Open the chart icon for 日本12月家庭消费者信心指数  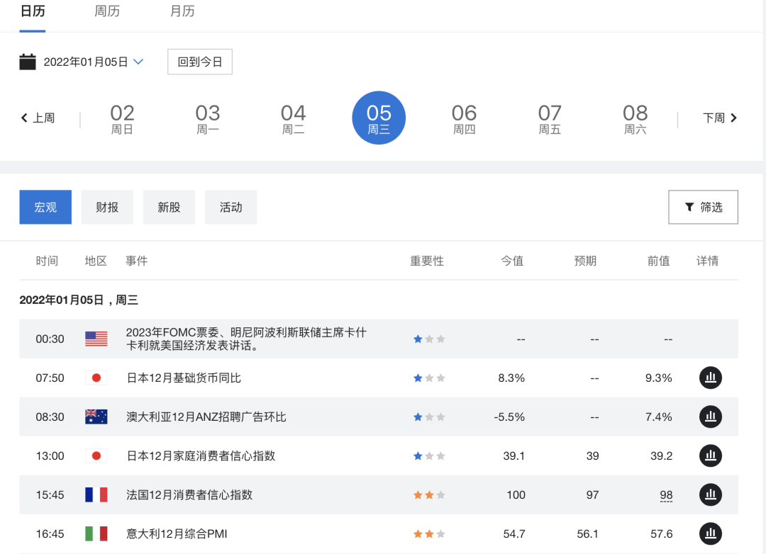tap(711, 456)
